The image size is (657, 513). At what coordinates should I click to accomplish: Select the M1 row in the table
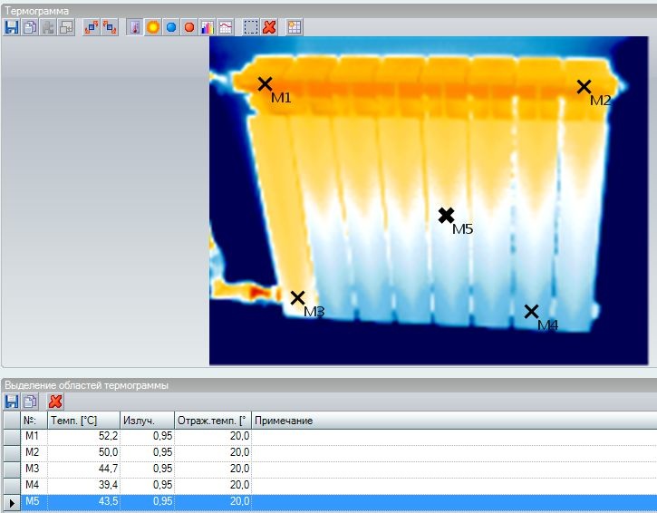point(34,436)
